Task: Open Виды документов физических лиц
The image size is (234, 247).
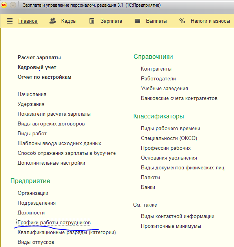Action: [x=183, y=168]
